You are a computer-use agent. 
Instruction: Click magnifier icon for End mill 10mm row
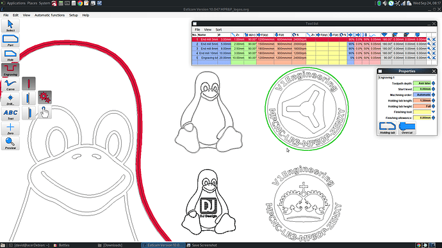[x=429, y=53]
